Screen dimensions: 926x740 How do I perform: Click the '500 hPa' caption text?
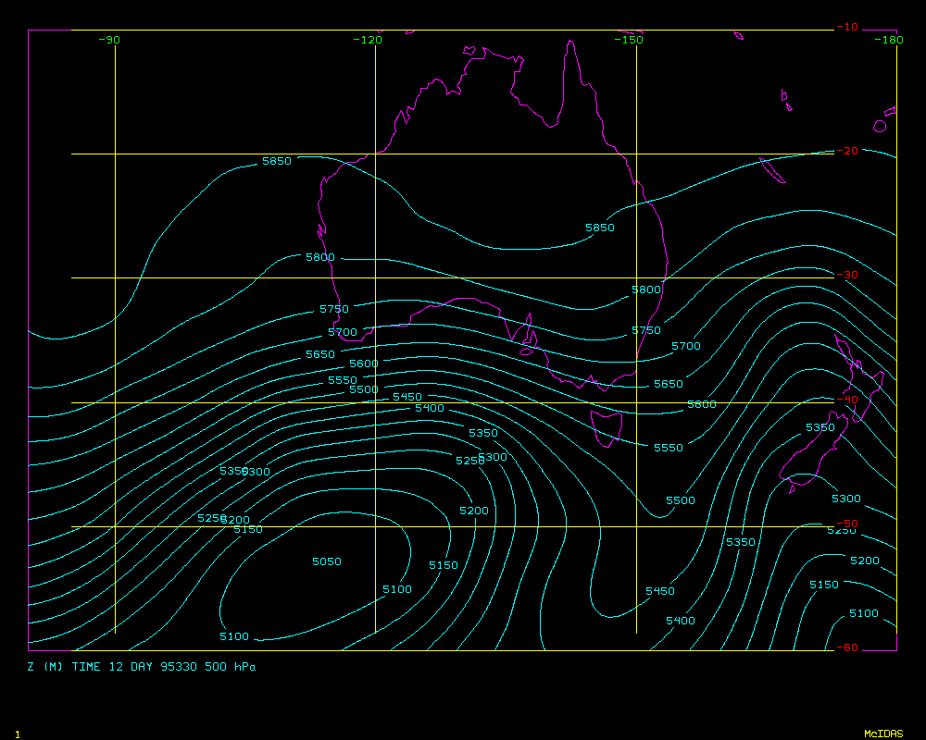click(x=231, y=666)
